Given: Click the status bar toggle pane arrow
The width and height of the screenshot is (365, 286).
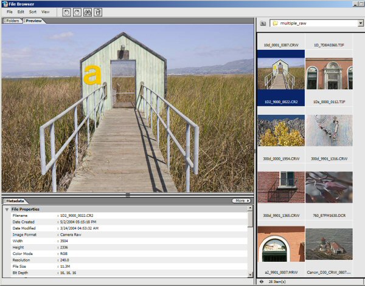Looking at the screenshot, I should coord(262,282).
